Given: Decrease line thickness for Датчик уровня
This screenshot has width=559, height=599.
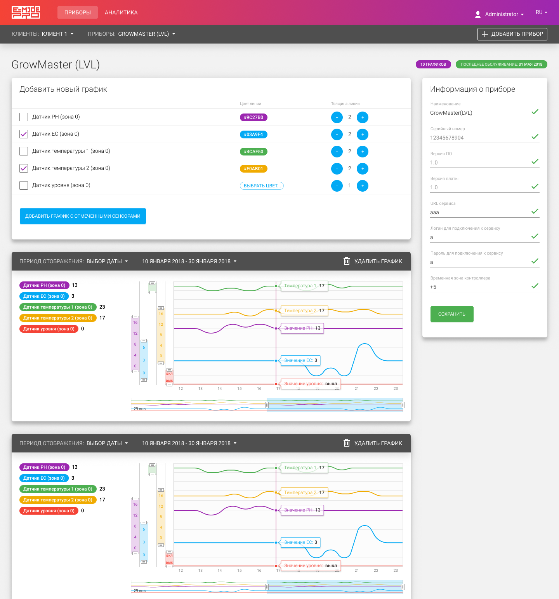Looking at the screenshot, I should (x=337, y=186).
